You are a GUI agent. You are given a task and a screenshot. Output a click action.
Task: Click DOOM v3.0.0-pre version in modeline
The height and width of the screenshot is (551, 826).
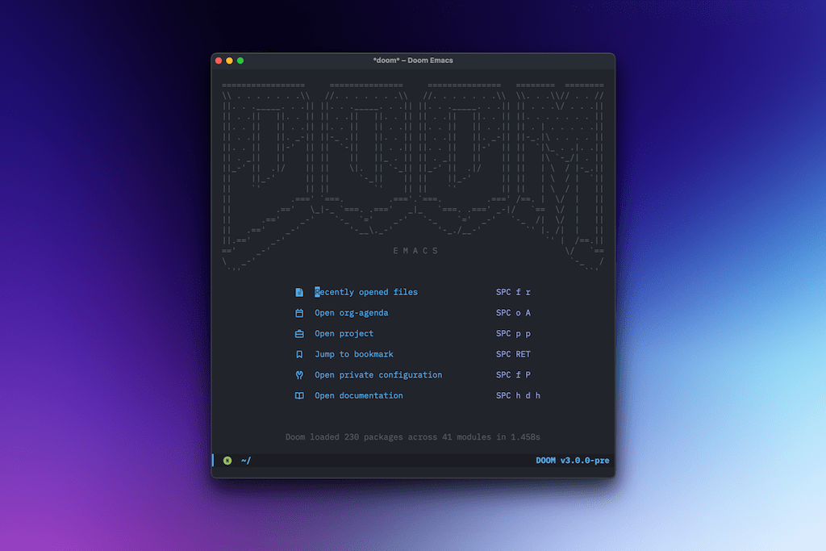pyautogui.click(x=572, y=461)
